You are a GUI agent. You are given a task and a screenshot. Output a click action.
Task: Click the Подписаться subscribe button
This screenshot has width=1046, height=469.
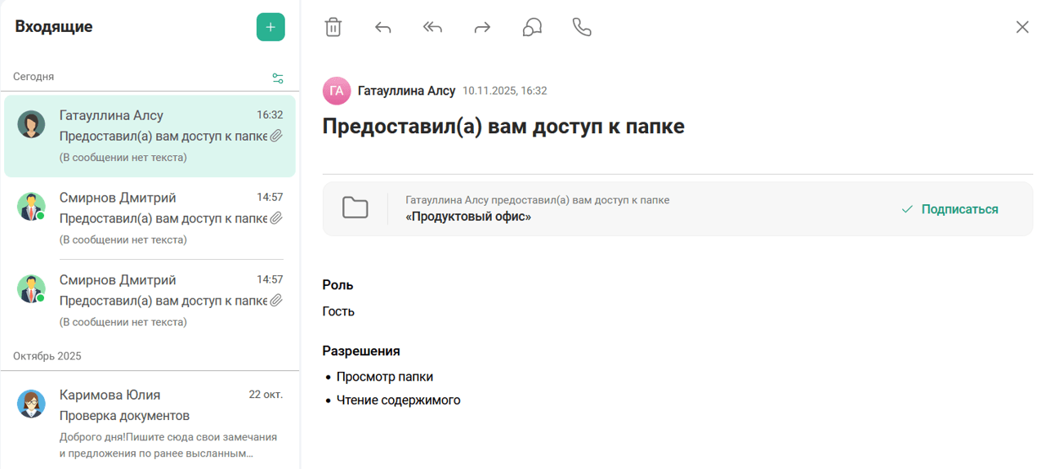pos(950,209)
